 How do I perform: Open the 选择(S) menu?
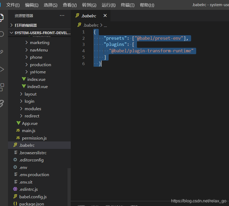tap(50, 5)
